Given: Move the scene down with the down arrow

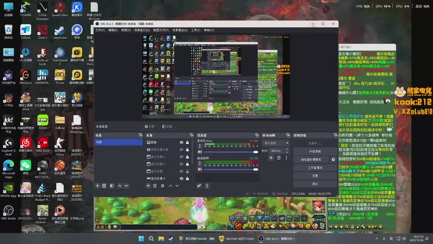Looking at the screenshot, I should [x=126, y=185].
